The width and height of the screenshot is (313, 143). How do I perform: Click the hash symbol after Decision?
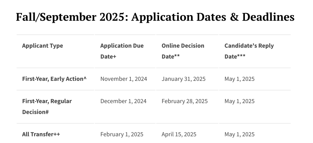click(47, 112)
